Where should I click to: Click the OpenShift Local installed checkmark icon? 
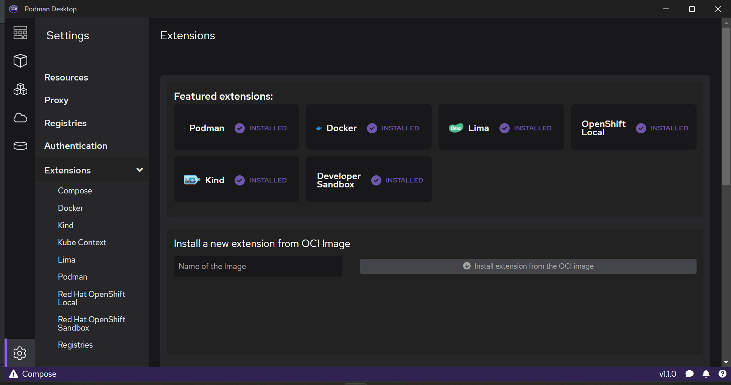click(641, 128)
